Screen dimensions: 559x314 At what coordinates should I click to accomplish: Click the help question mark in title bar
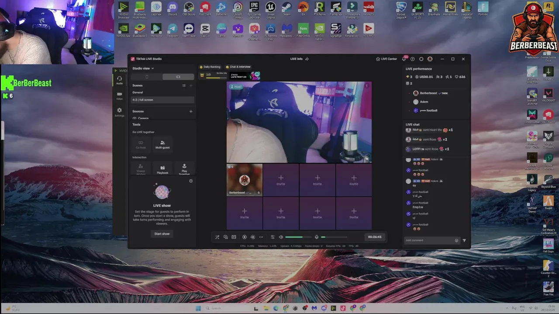[x=412, y=59]
